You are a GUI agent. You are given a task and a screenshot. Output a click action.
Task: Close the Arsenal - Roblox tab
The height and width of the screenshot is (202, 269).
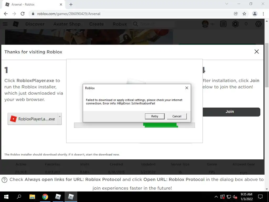pos(61,4)
